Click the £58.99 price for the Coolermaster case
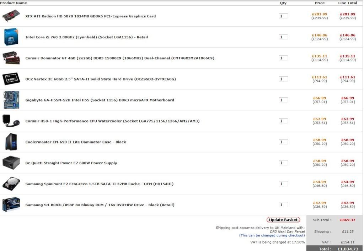Image resolution: width=364 pixels, height=251 pixels. pyautogui.click(x=320, y=140)
